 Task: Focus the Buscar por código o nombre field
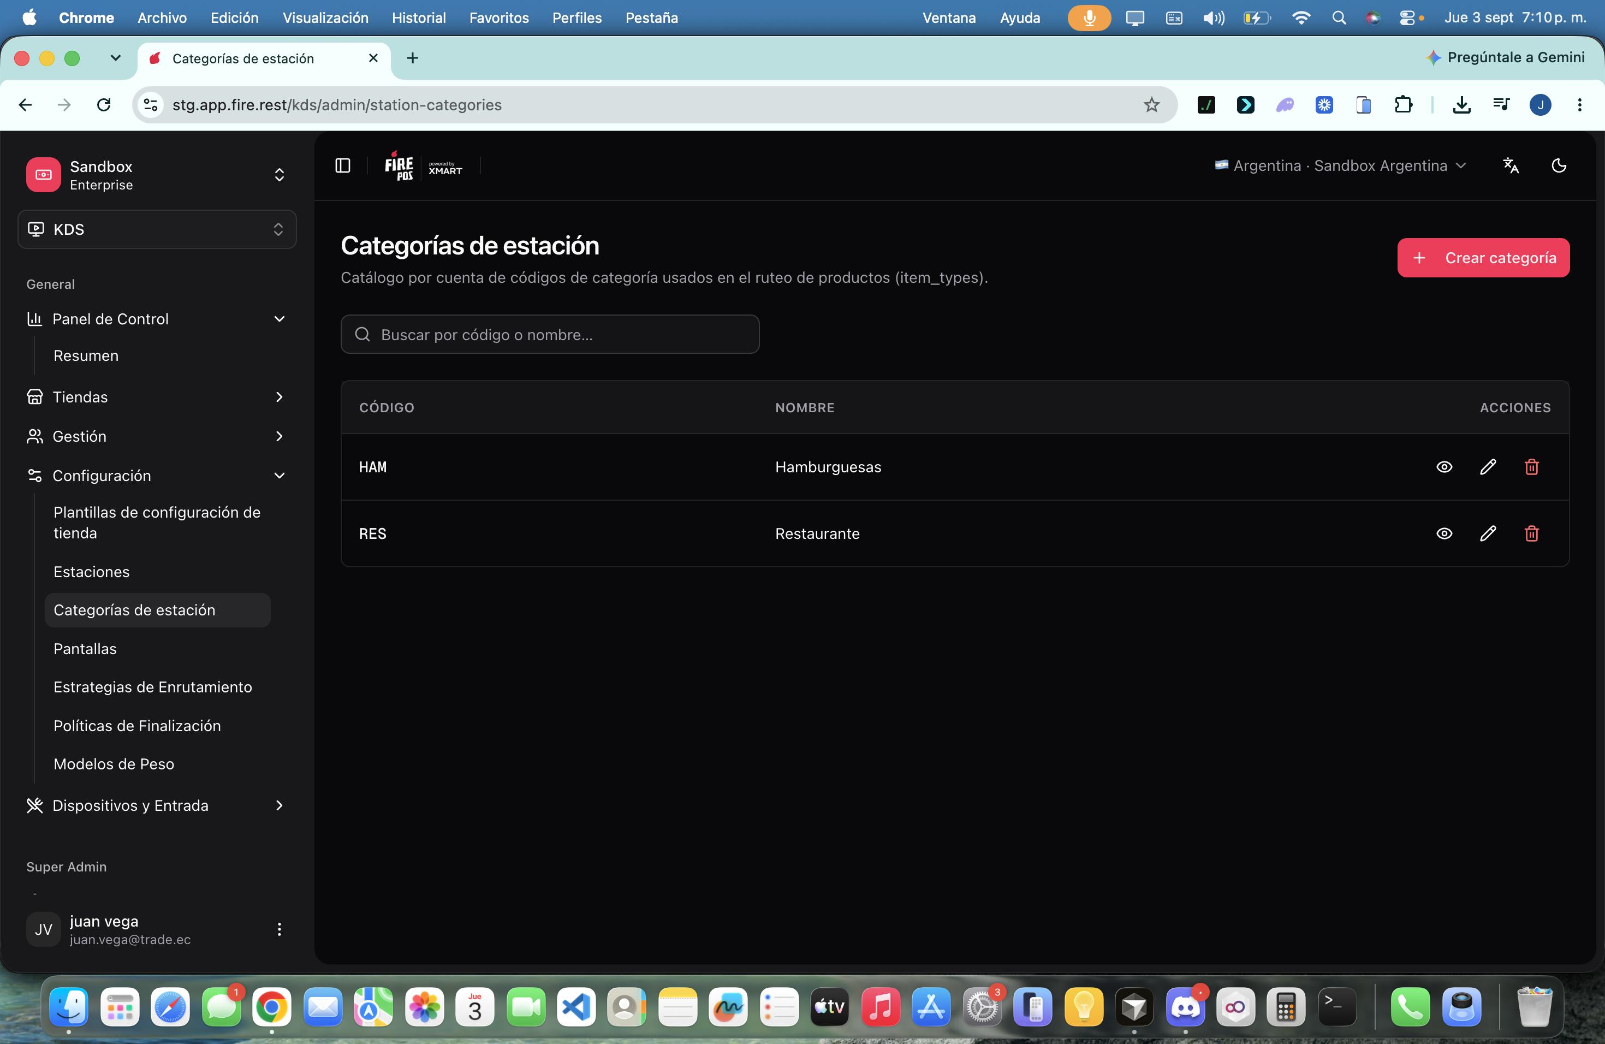[550, 335]
